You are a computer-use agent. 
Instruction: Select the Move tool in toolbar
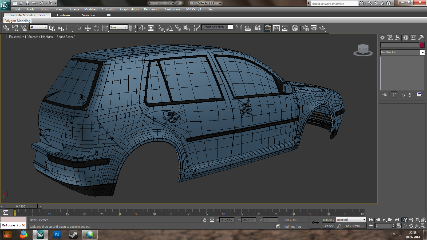point(88,28)
